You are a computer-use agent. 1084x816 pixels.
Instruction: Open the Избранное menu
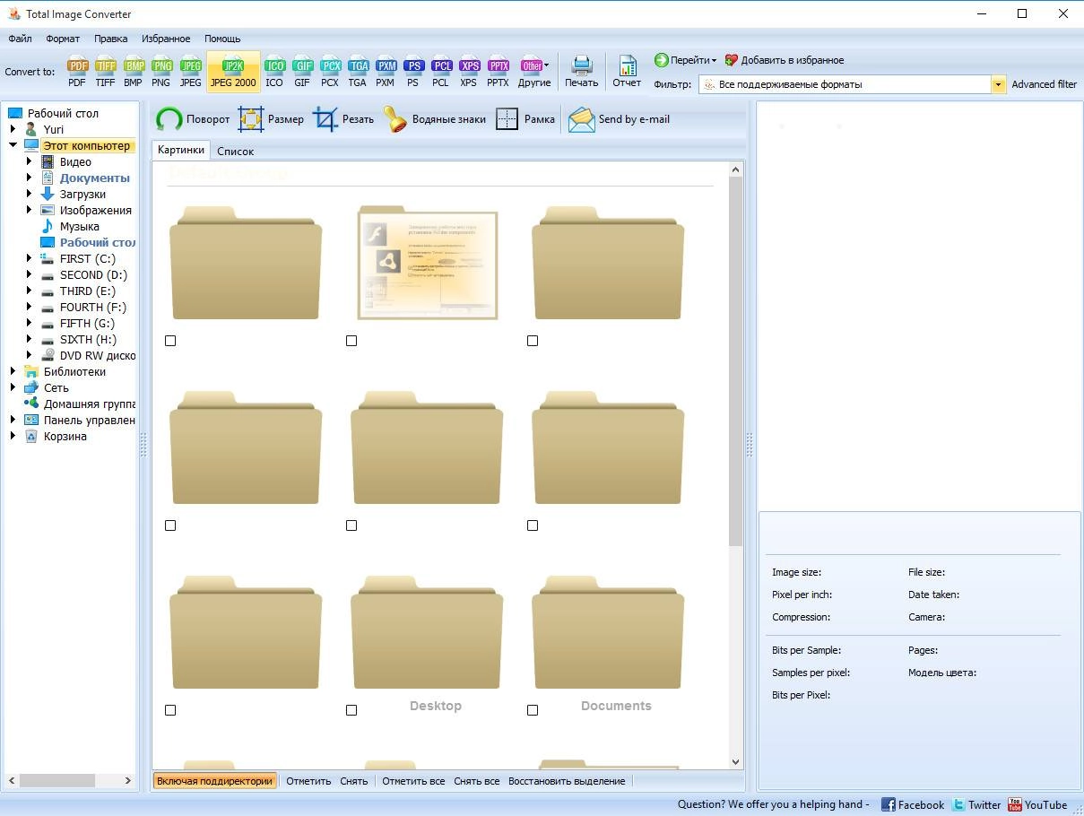tap(166, 39)
